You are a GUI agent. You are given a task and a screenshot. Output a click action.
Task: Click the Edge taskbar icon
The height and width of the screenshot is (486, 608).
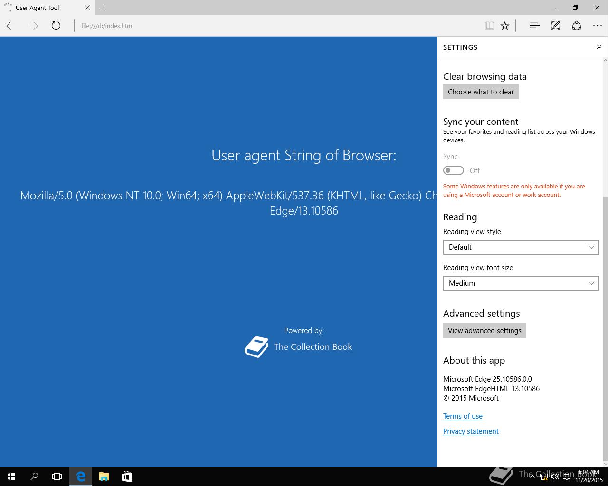click(x=81, y=477)
